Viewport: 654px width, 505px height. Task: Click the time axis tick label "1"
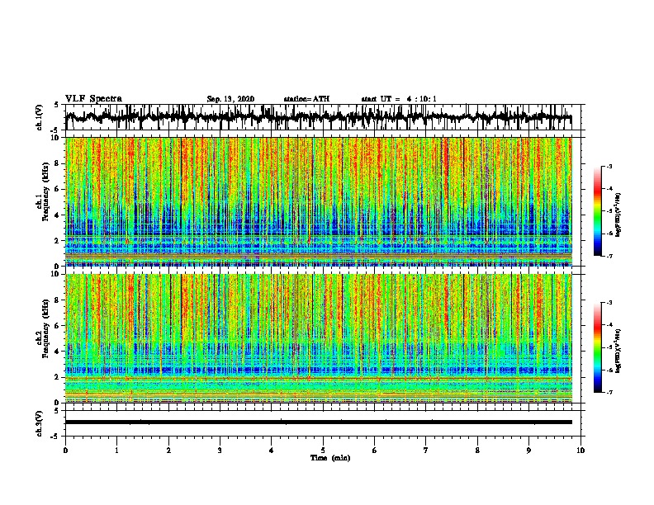[116, 451]
